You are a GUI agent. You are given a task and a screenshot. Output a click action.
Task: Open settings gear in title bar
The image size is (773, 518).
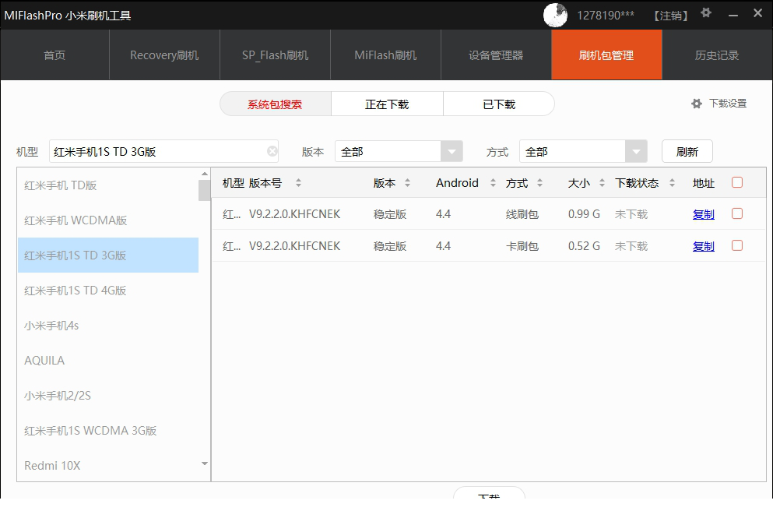pos(706,12)
